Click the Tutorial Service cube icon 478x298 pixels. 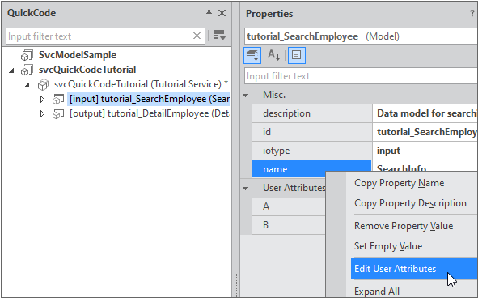pos(43,84)
